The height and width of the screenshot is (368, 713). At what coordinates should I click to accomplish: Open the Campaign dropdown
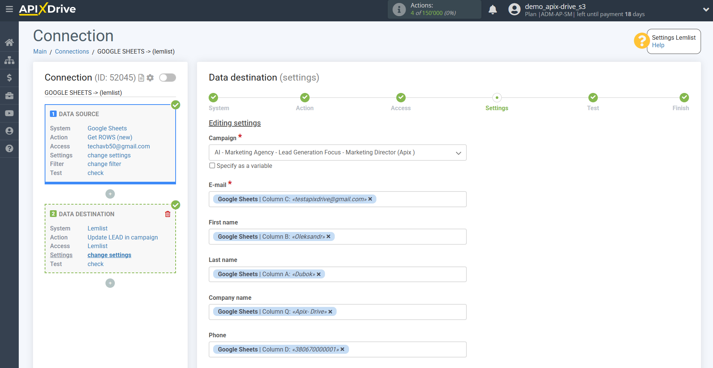(x=338, y=153)
